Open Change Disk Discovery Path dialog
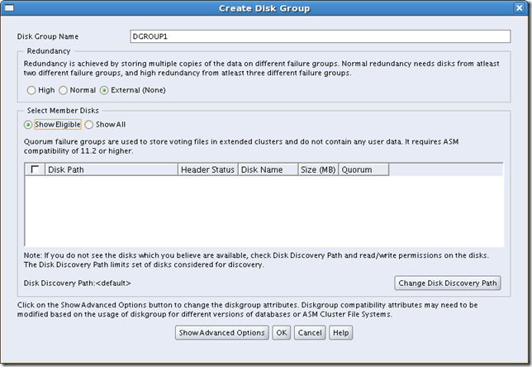This screenshot has width=532, height=367. click(447, 284)
